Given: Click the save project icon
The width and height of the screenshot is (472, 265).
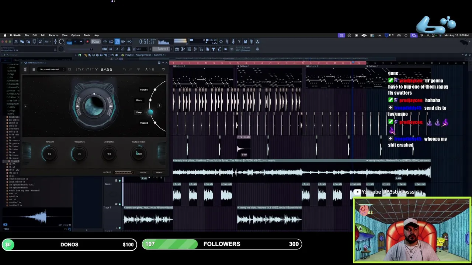Looking at the screenshot, I should point(245,41).
